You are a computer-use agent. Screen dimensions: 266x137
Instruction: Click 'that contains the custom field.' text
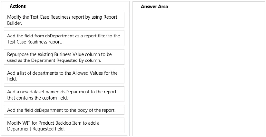tap(37, 98)
